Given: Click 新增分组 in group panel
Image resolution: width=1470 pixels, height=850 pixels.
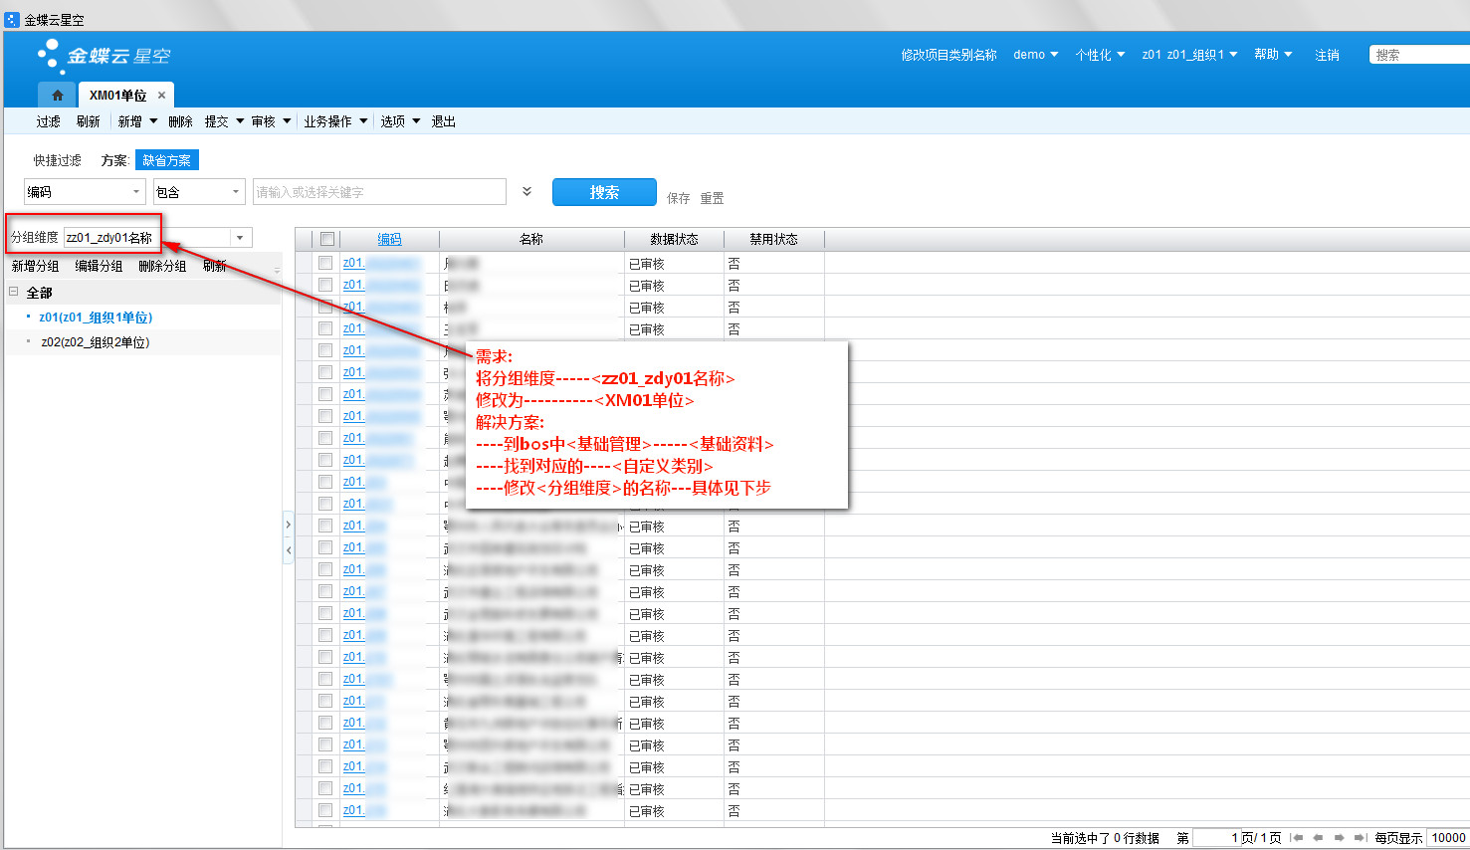Looking at the screenshot, I should pos(35,267).
